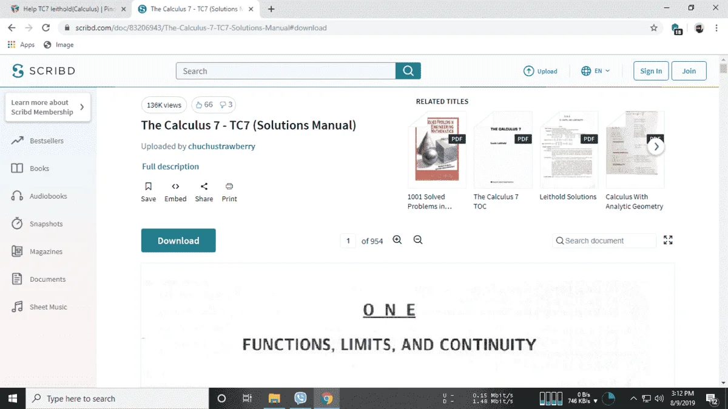Open the Calculus With Analytic Geometry thumbnail
Image resolution: width=728 pixels, height=409 pixels.
pyautogui.click(x=635, y=150)
